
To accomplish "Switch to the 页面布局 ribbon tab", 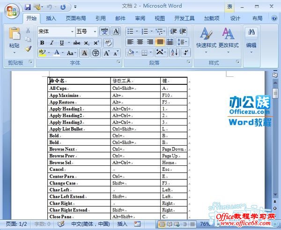I will (76, 18).
